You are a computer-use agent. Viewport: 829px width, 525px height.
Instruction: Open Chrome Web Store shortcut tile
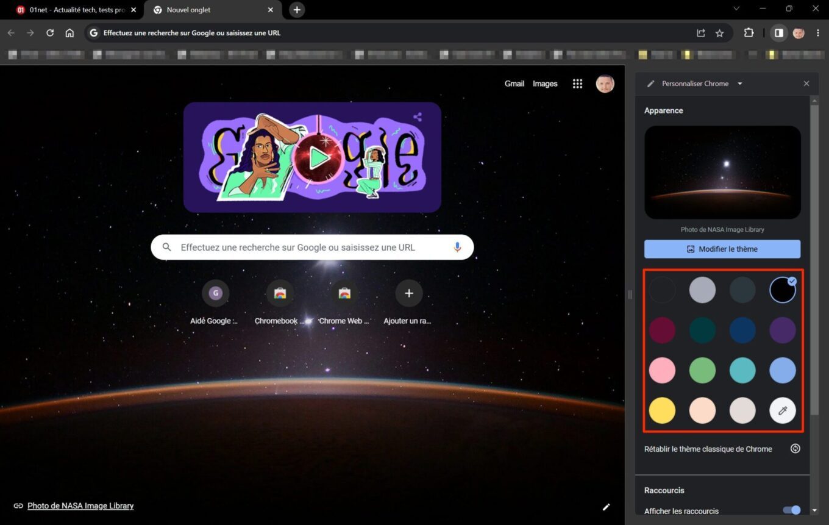[344, 302]
